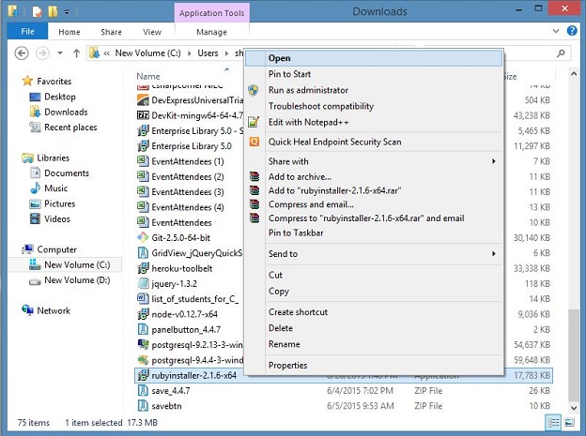Click the search magnifier icon

[561, 53]
